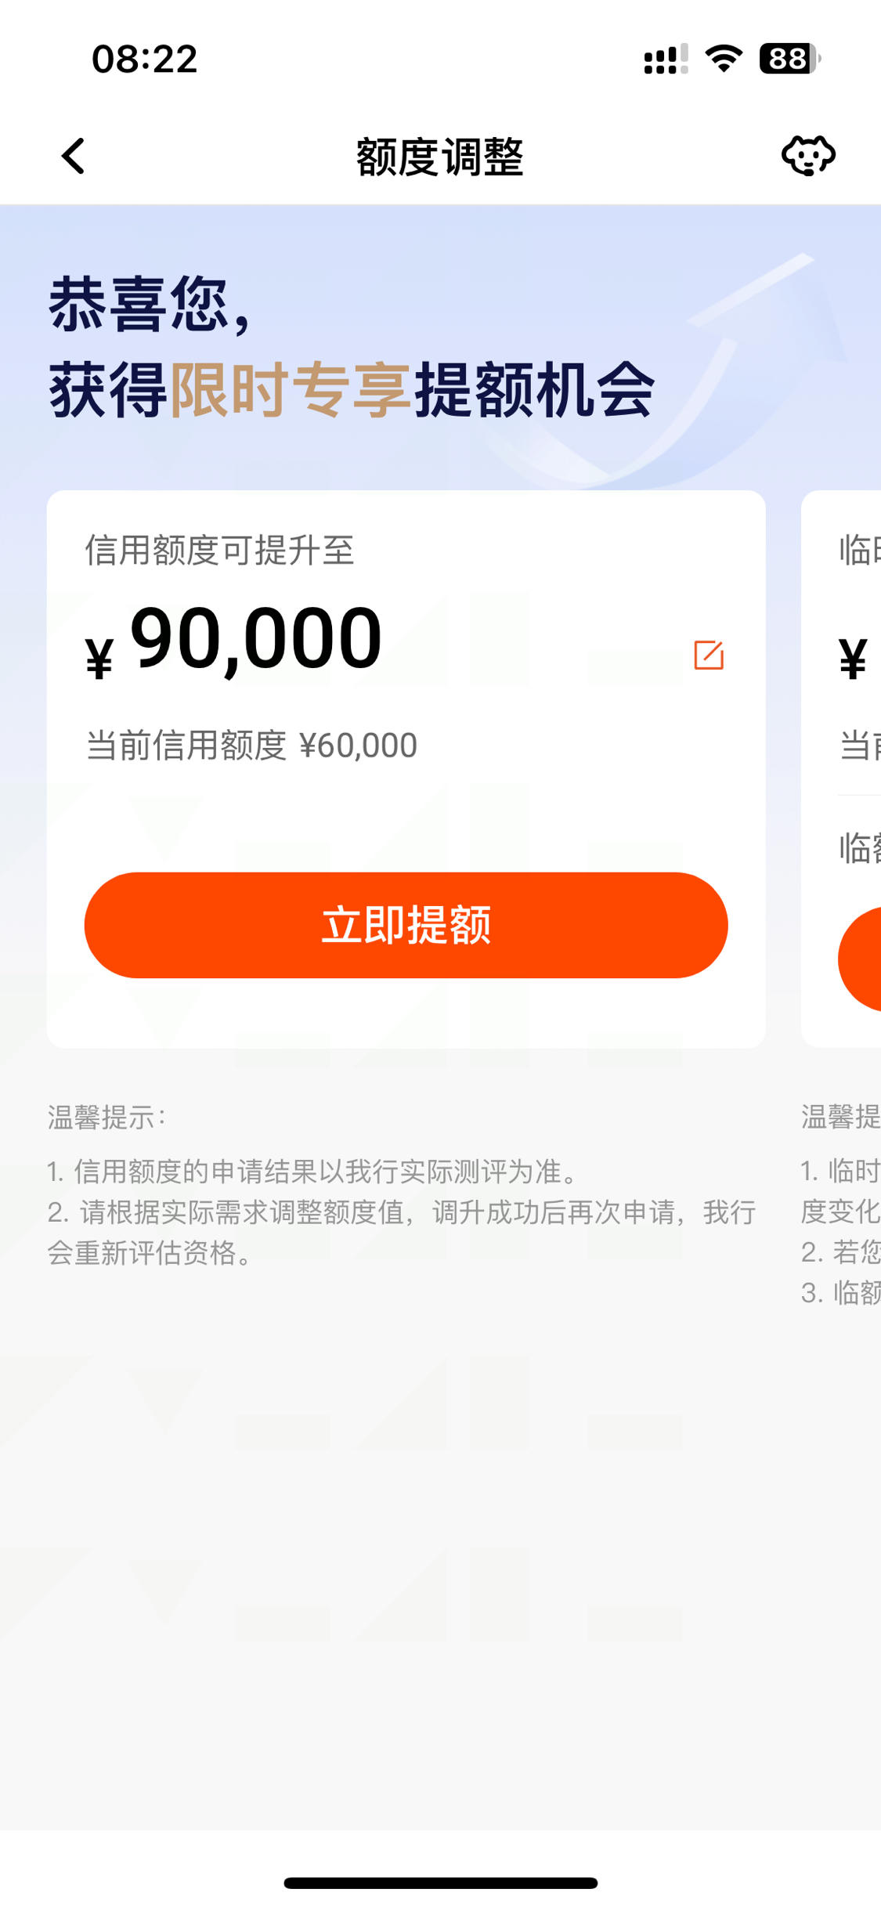Open the partially visible temporary limit card
The width and height of the screenshot is (881, 1907).
pos(841,768)
